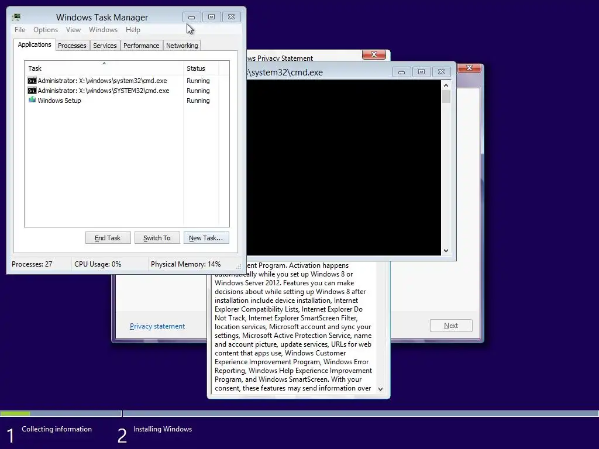The image size is (599, 449).
Task: Maximize the Windows Task Manager window
Action: point(212,17)
